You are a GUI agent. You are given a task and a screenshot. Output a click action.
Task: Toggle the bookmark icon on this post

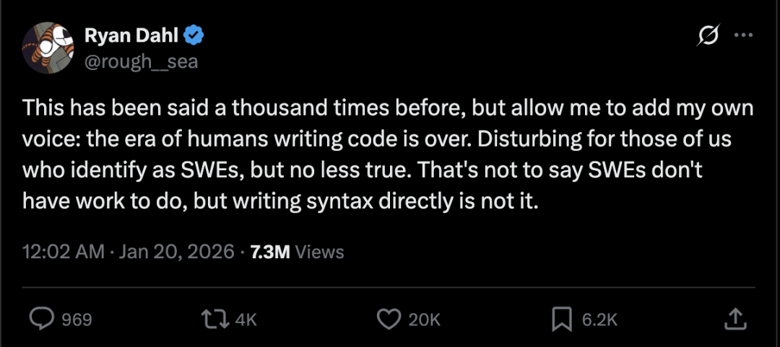tap(562, 318)
